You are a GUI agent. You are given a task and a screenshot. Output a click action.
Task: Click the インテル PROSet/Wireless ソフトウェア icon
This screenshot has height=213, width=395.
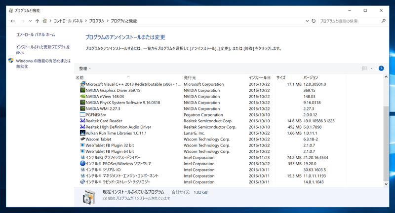[x=82, y=164]
